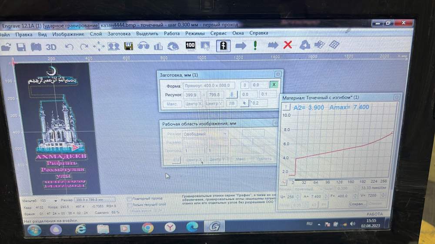Viewport: 435px width, 244px height.
Task: Open the "Режимы" menu
Action: 195,33
